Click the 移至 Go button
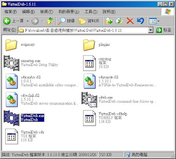 [x=164, y=30]
